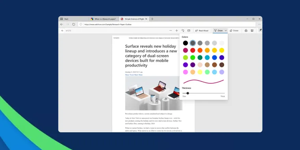The image size is (300, 150).
Task: Select the red color swatch
Action: click(x=193, y=50)
